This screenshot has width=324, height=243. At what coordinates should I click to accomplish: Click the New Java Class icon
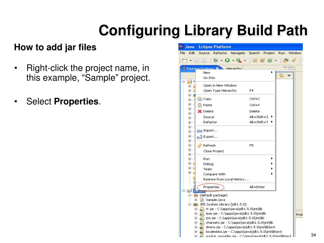(x=270, y=60)
